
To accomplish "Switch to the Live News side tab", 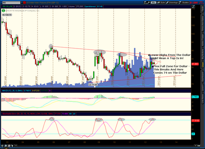I will click(203, 99).
